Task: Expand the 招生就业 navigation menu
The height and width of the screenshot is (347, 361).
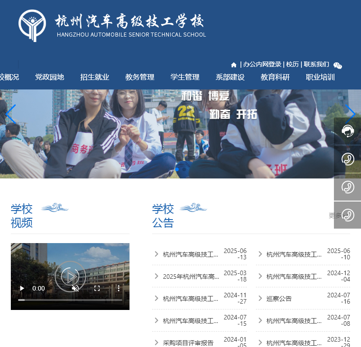Action: click(95, 77)
